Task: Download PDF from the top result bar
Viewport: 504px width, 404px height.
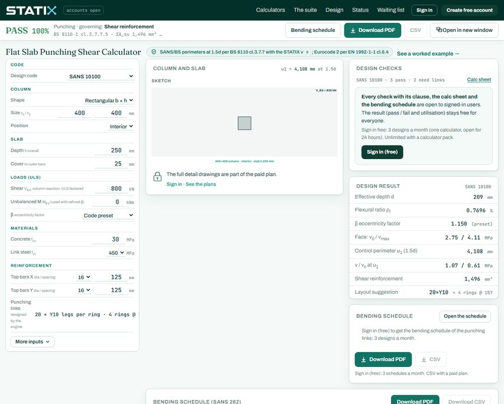Action: pos(373,30)
